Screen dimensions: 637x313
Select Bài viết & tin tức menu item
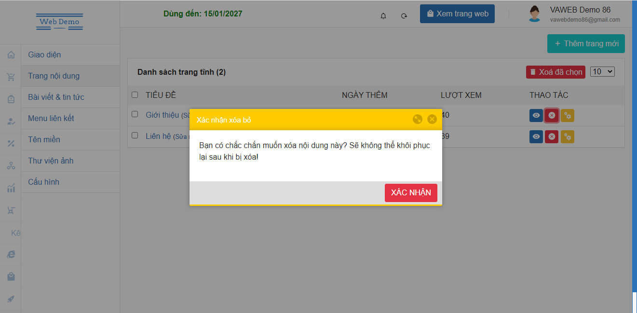pyautogui.click(x=56, y=97)
